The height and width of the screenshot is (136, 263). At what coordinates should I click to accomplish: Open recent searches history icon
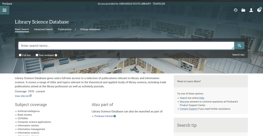click(235, 10)
